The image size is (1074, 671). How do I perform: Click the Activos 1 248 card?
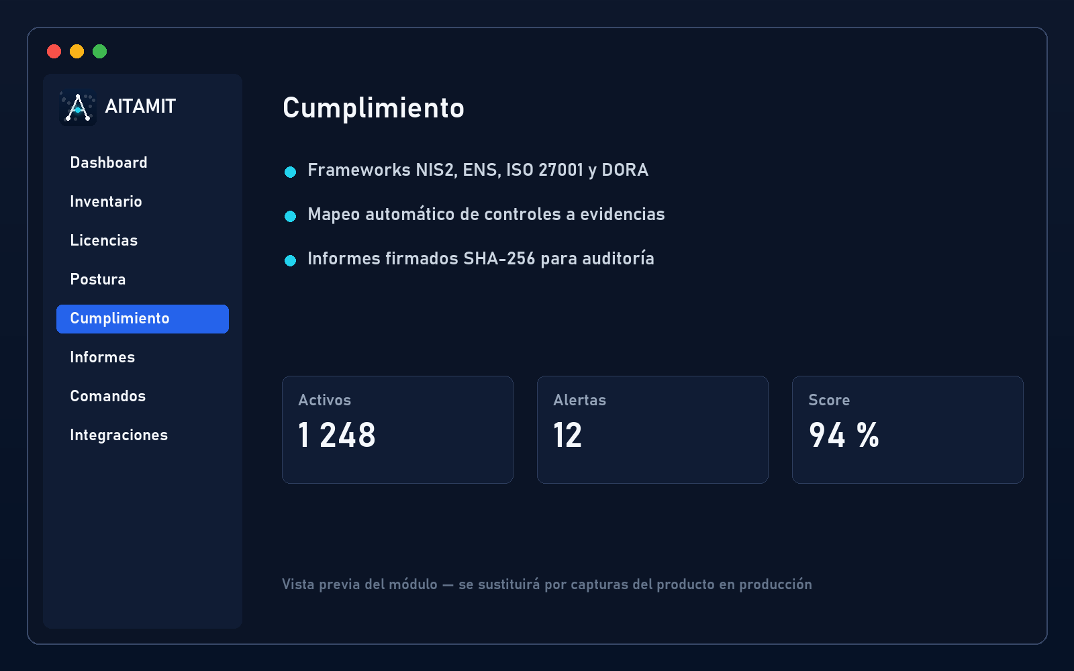pos(397,429)
